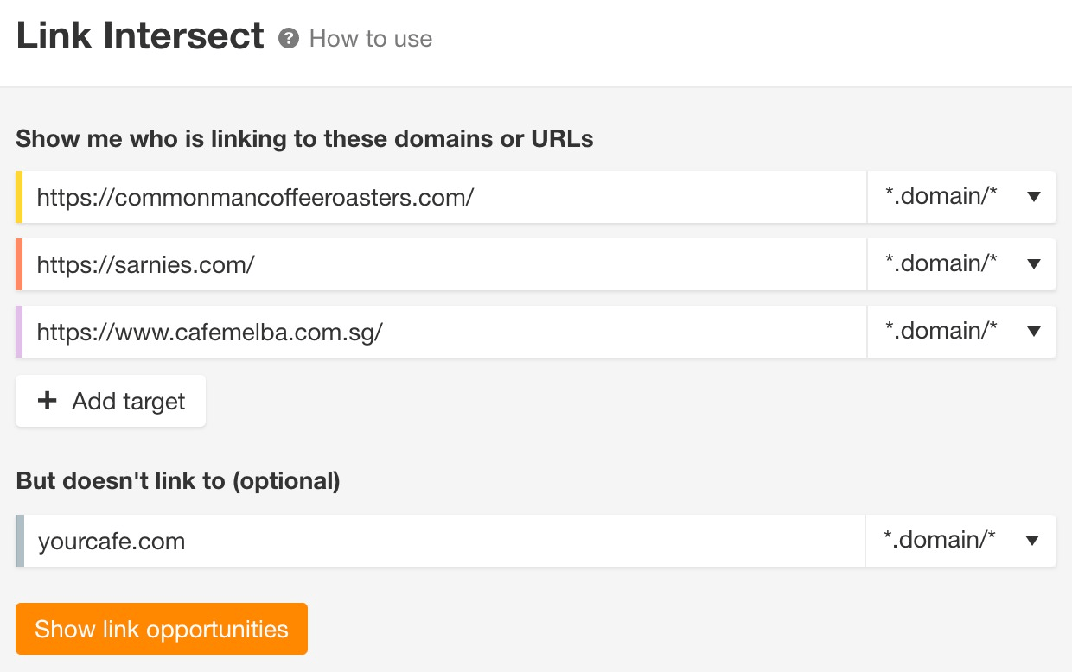Open the How to use guide
This screenshot has width=1072, height=672.
pos(370,38)
